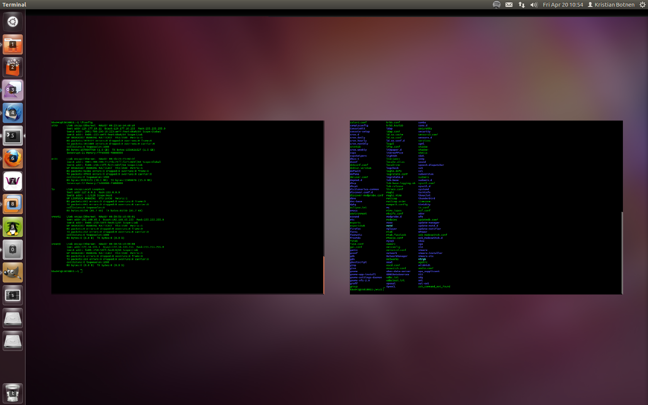Open the Kristian Botnen user menu
Image resolution: width=648 pixels, height=405 pixels.
[611, 5]
